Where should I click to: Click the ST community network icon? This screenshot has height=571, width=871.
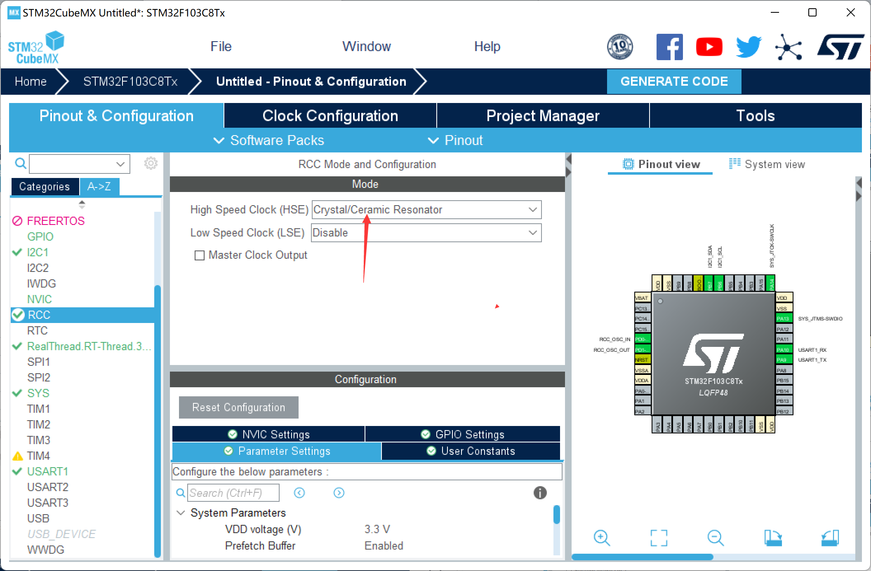[788, 47]
